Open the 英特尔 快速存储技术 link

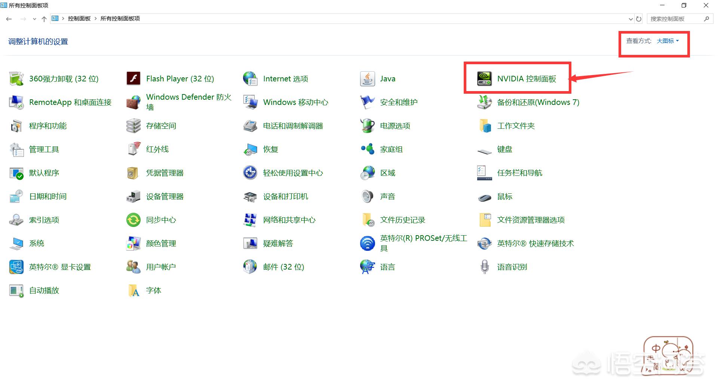[536, 243]
